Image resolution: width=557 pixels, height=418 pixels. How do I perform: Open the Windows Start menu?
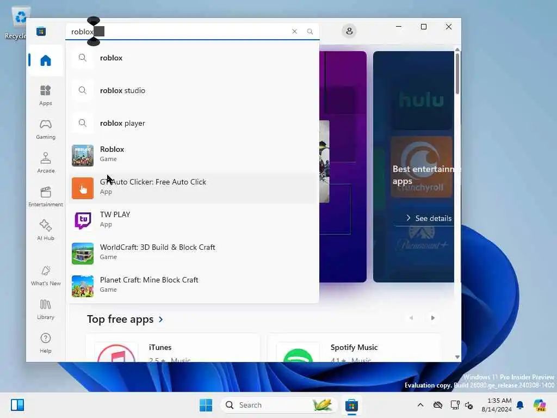206,405
